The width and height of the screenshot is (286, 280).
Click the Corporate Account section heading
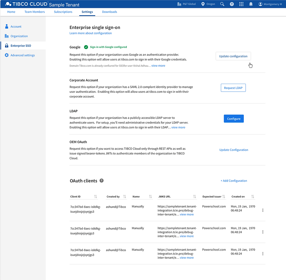84,80
